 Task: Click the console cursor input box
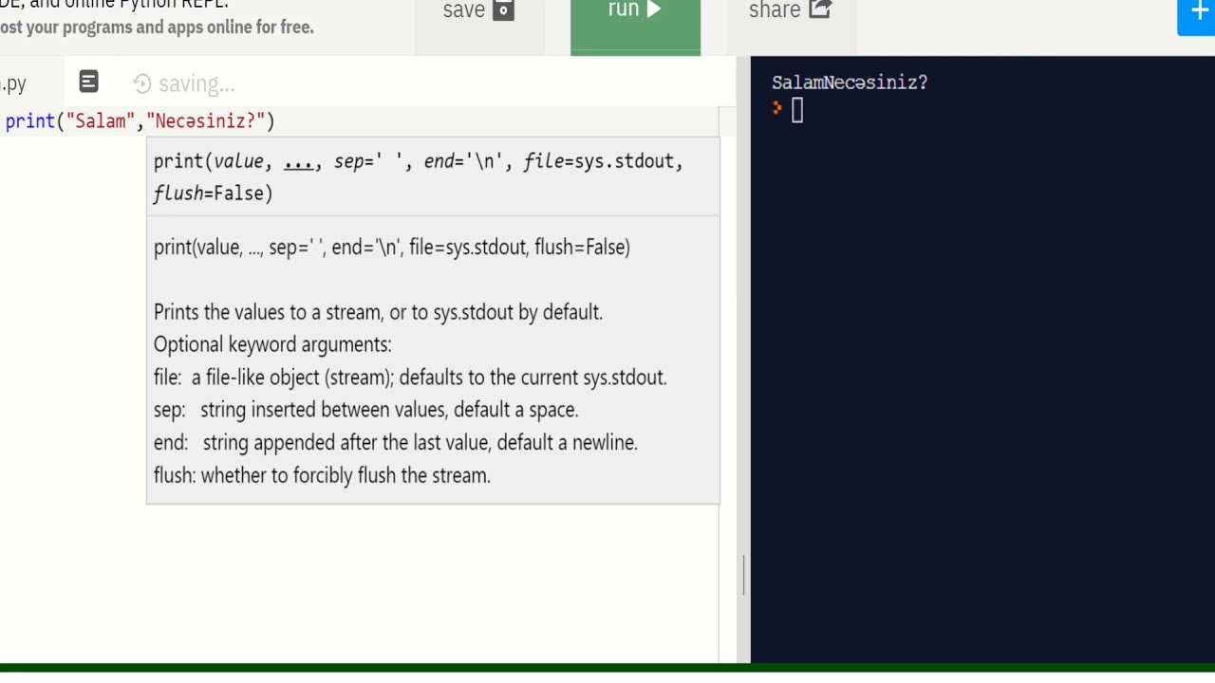[797, 111]
